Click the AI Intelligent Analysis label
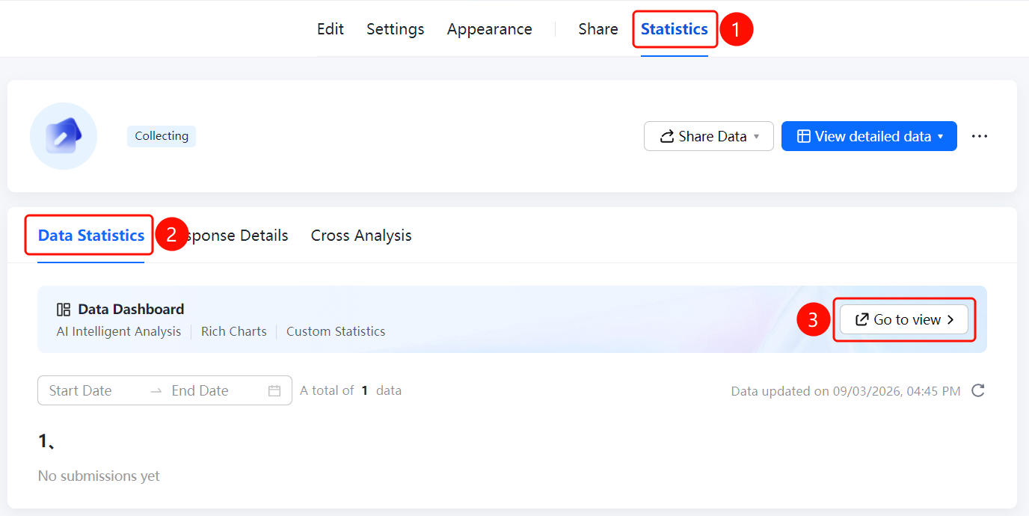The height and width of the screenshot is (516, 1029). (119, 331)
